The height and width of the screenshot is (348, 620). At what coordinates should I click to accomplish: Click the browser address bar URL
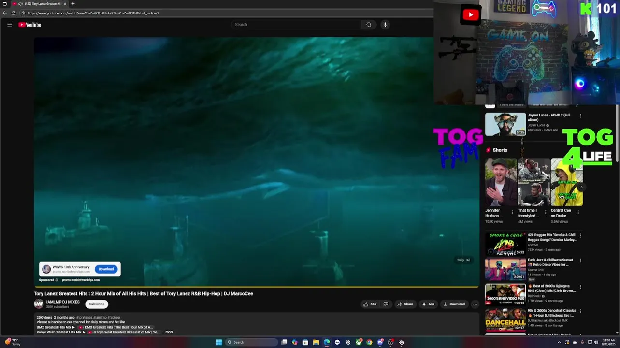coord(93,13)
